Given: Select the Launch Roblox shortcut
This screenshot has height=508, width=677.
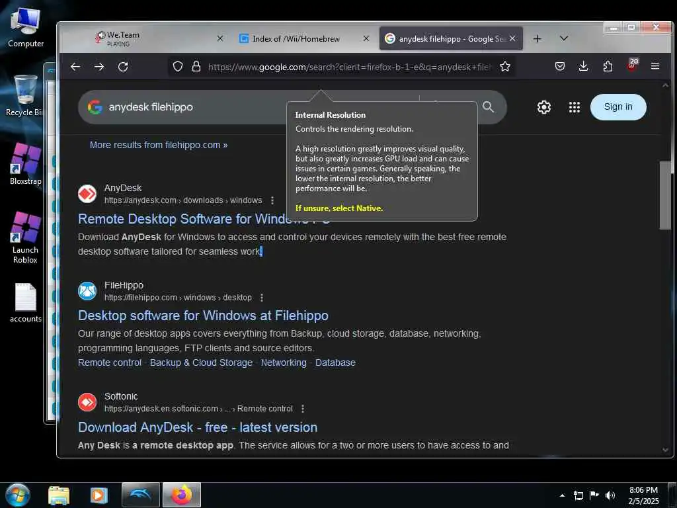Looking at the screenshot, I should coord(25,237).
